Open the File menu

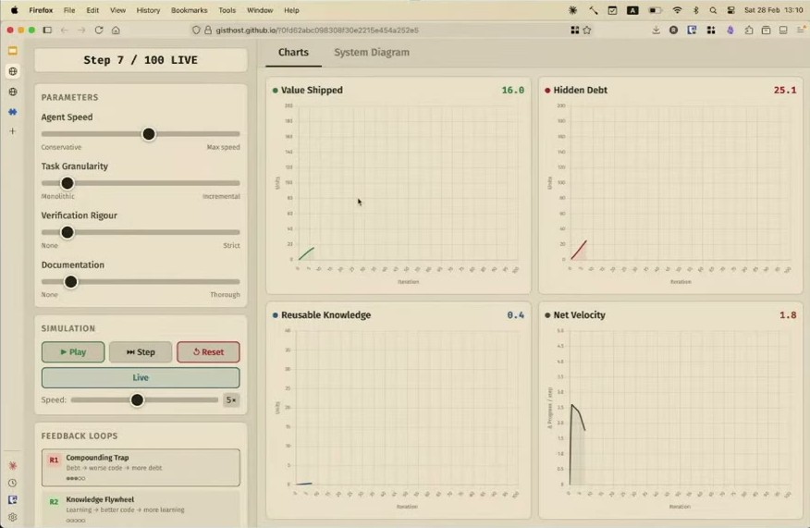coord(69,10)
